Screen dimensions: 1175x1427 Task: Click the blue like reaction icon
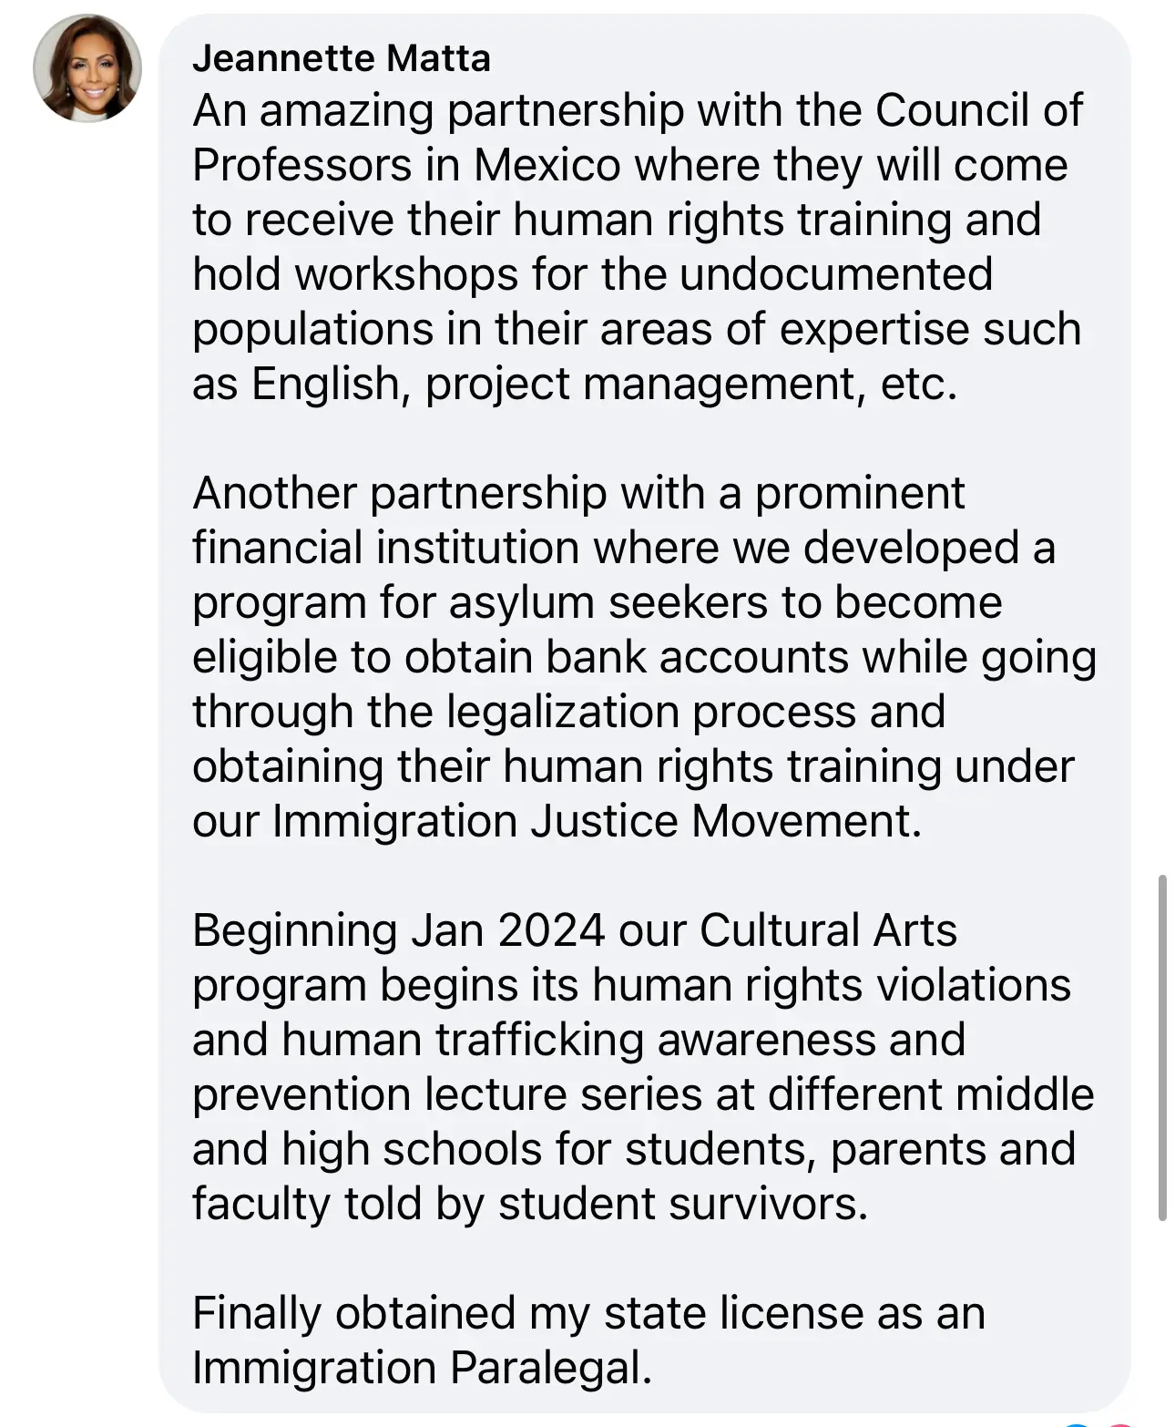tap(1078, 1422)
